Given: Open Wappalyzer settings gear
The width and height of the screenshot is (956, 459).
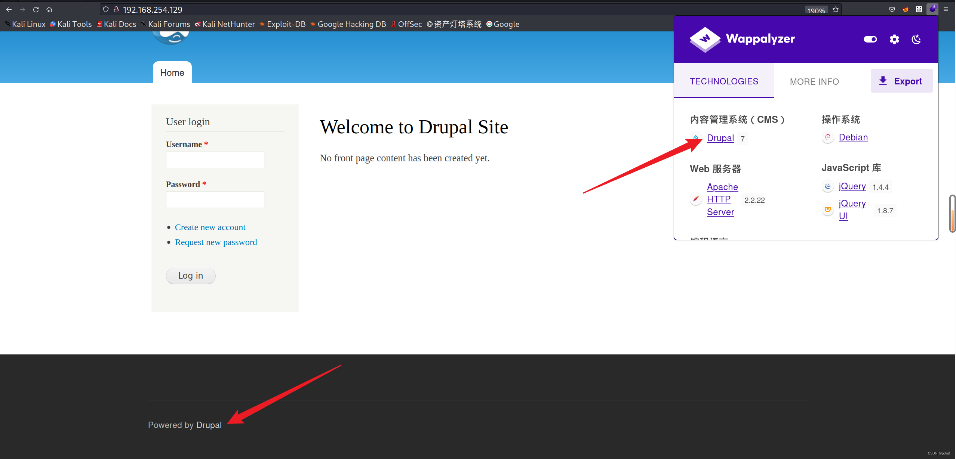Looking at the screenshot, I should [894, 39].
